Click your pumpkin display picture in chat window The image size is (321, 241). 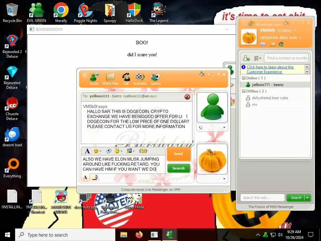point(212,159)
